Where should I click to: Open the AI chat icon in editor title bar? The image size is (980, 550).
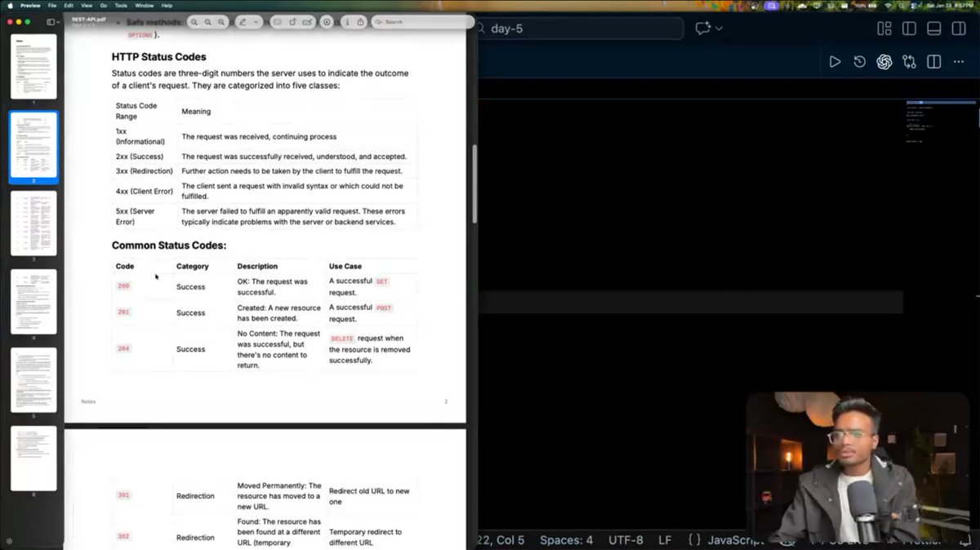[x=702, y=29]
